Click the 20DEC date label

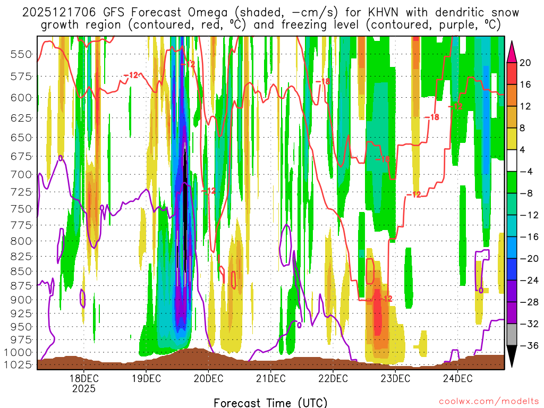[208, 378]
